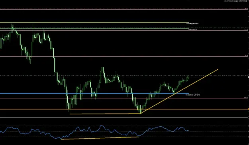This screenshot has height=145, width=249.
Task: Click the trade manager expert name text
Action: 235,1
